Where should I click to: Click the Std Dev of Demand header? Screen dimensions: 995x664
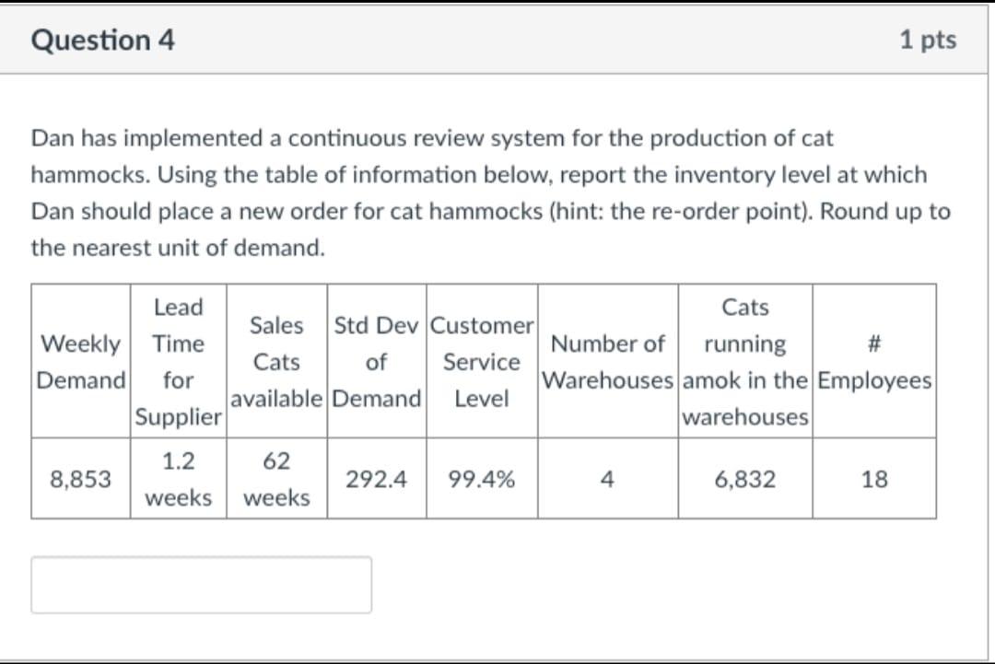pyautogui.click(x=377, y=361)
